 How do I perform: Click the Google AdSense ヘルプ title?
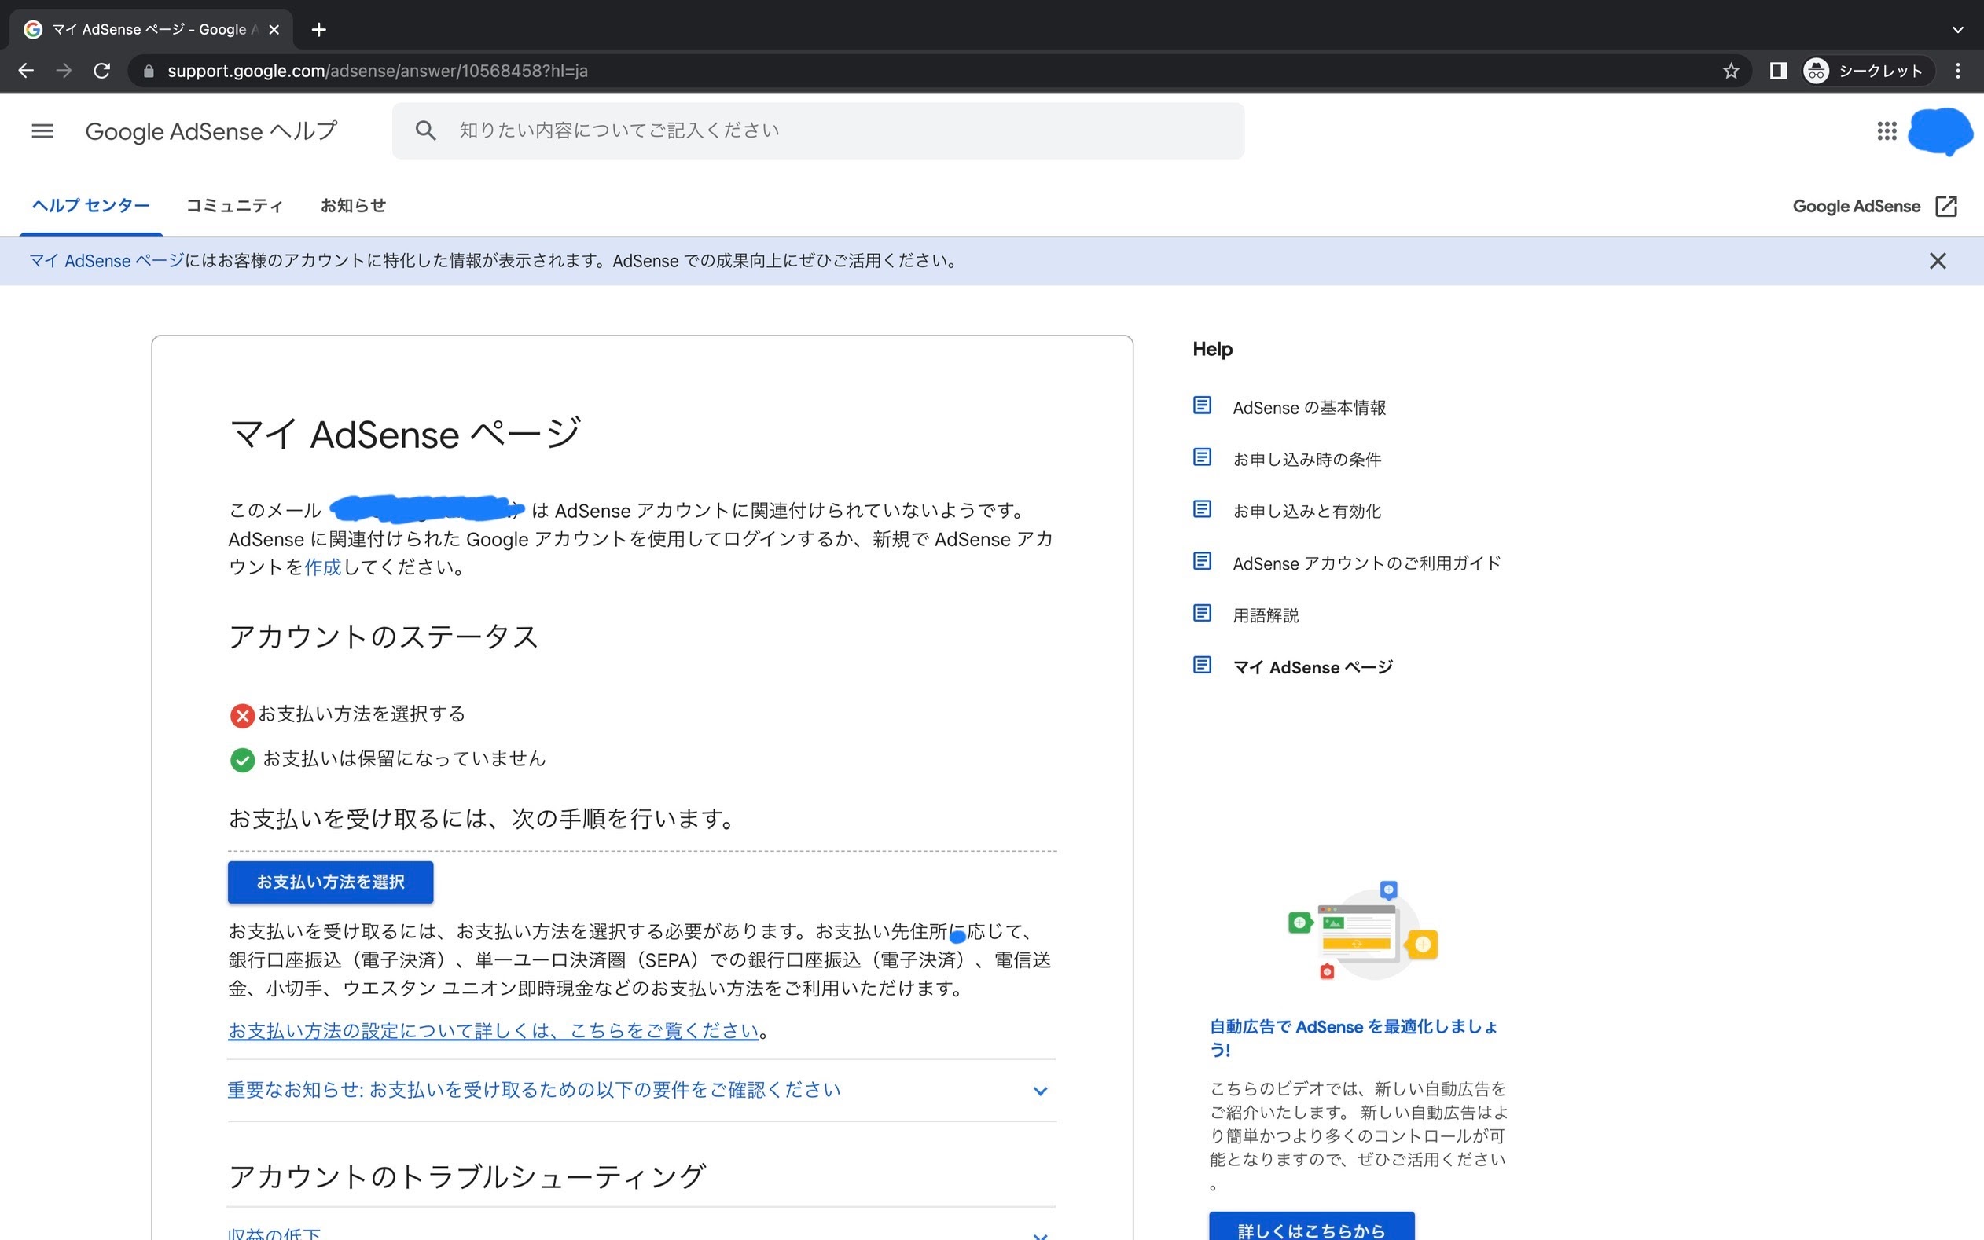tap(211, 131)
